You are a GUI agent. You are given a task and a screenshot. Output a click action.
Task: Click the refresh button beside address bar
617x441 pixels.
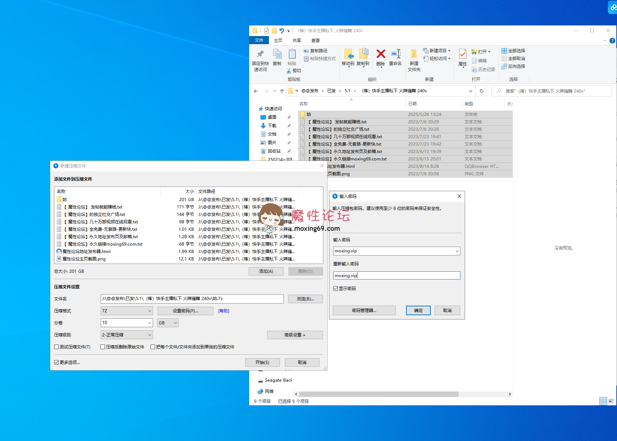tap(481, 91)
